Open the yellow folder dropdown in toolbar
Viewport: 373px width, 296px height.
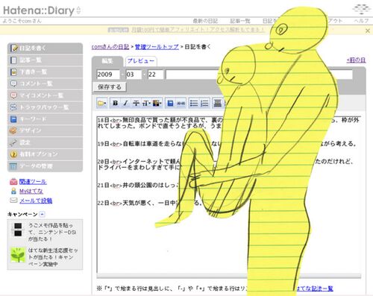tap(102, 103)
